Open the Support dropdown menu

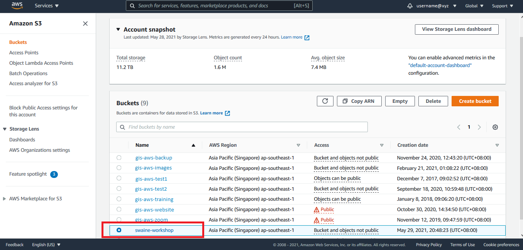[x=503, y=6]
